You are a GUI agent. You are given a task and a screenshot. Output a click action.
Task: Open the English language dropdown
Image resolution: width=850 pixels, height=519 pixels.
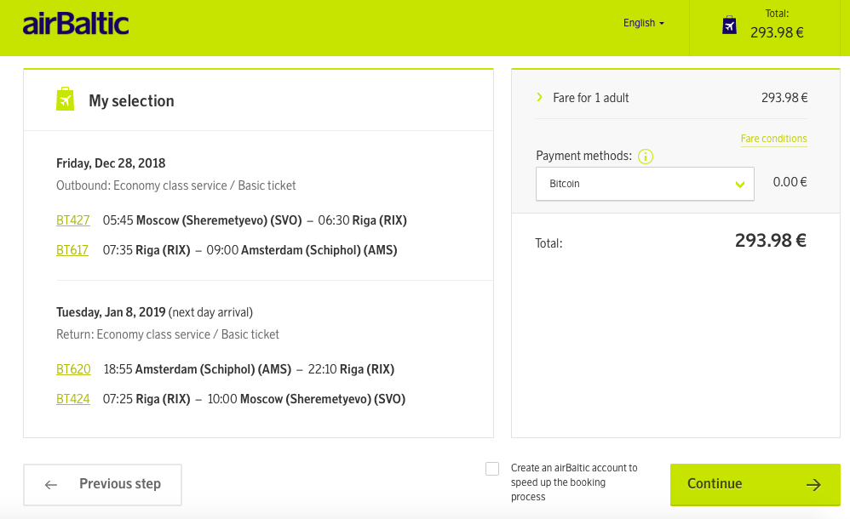[644, 23]
